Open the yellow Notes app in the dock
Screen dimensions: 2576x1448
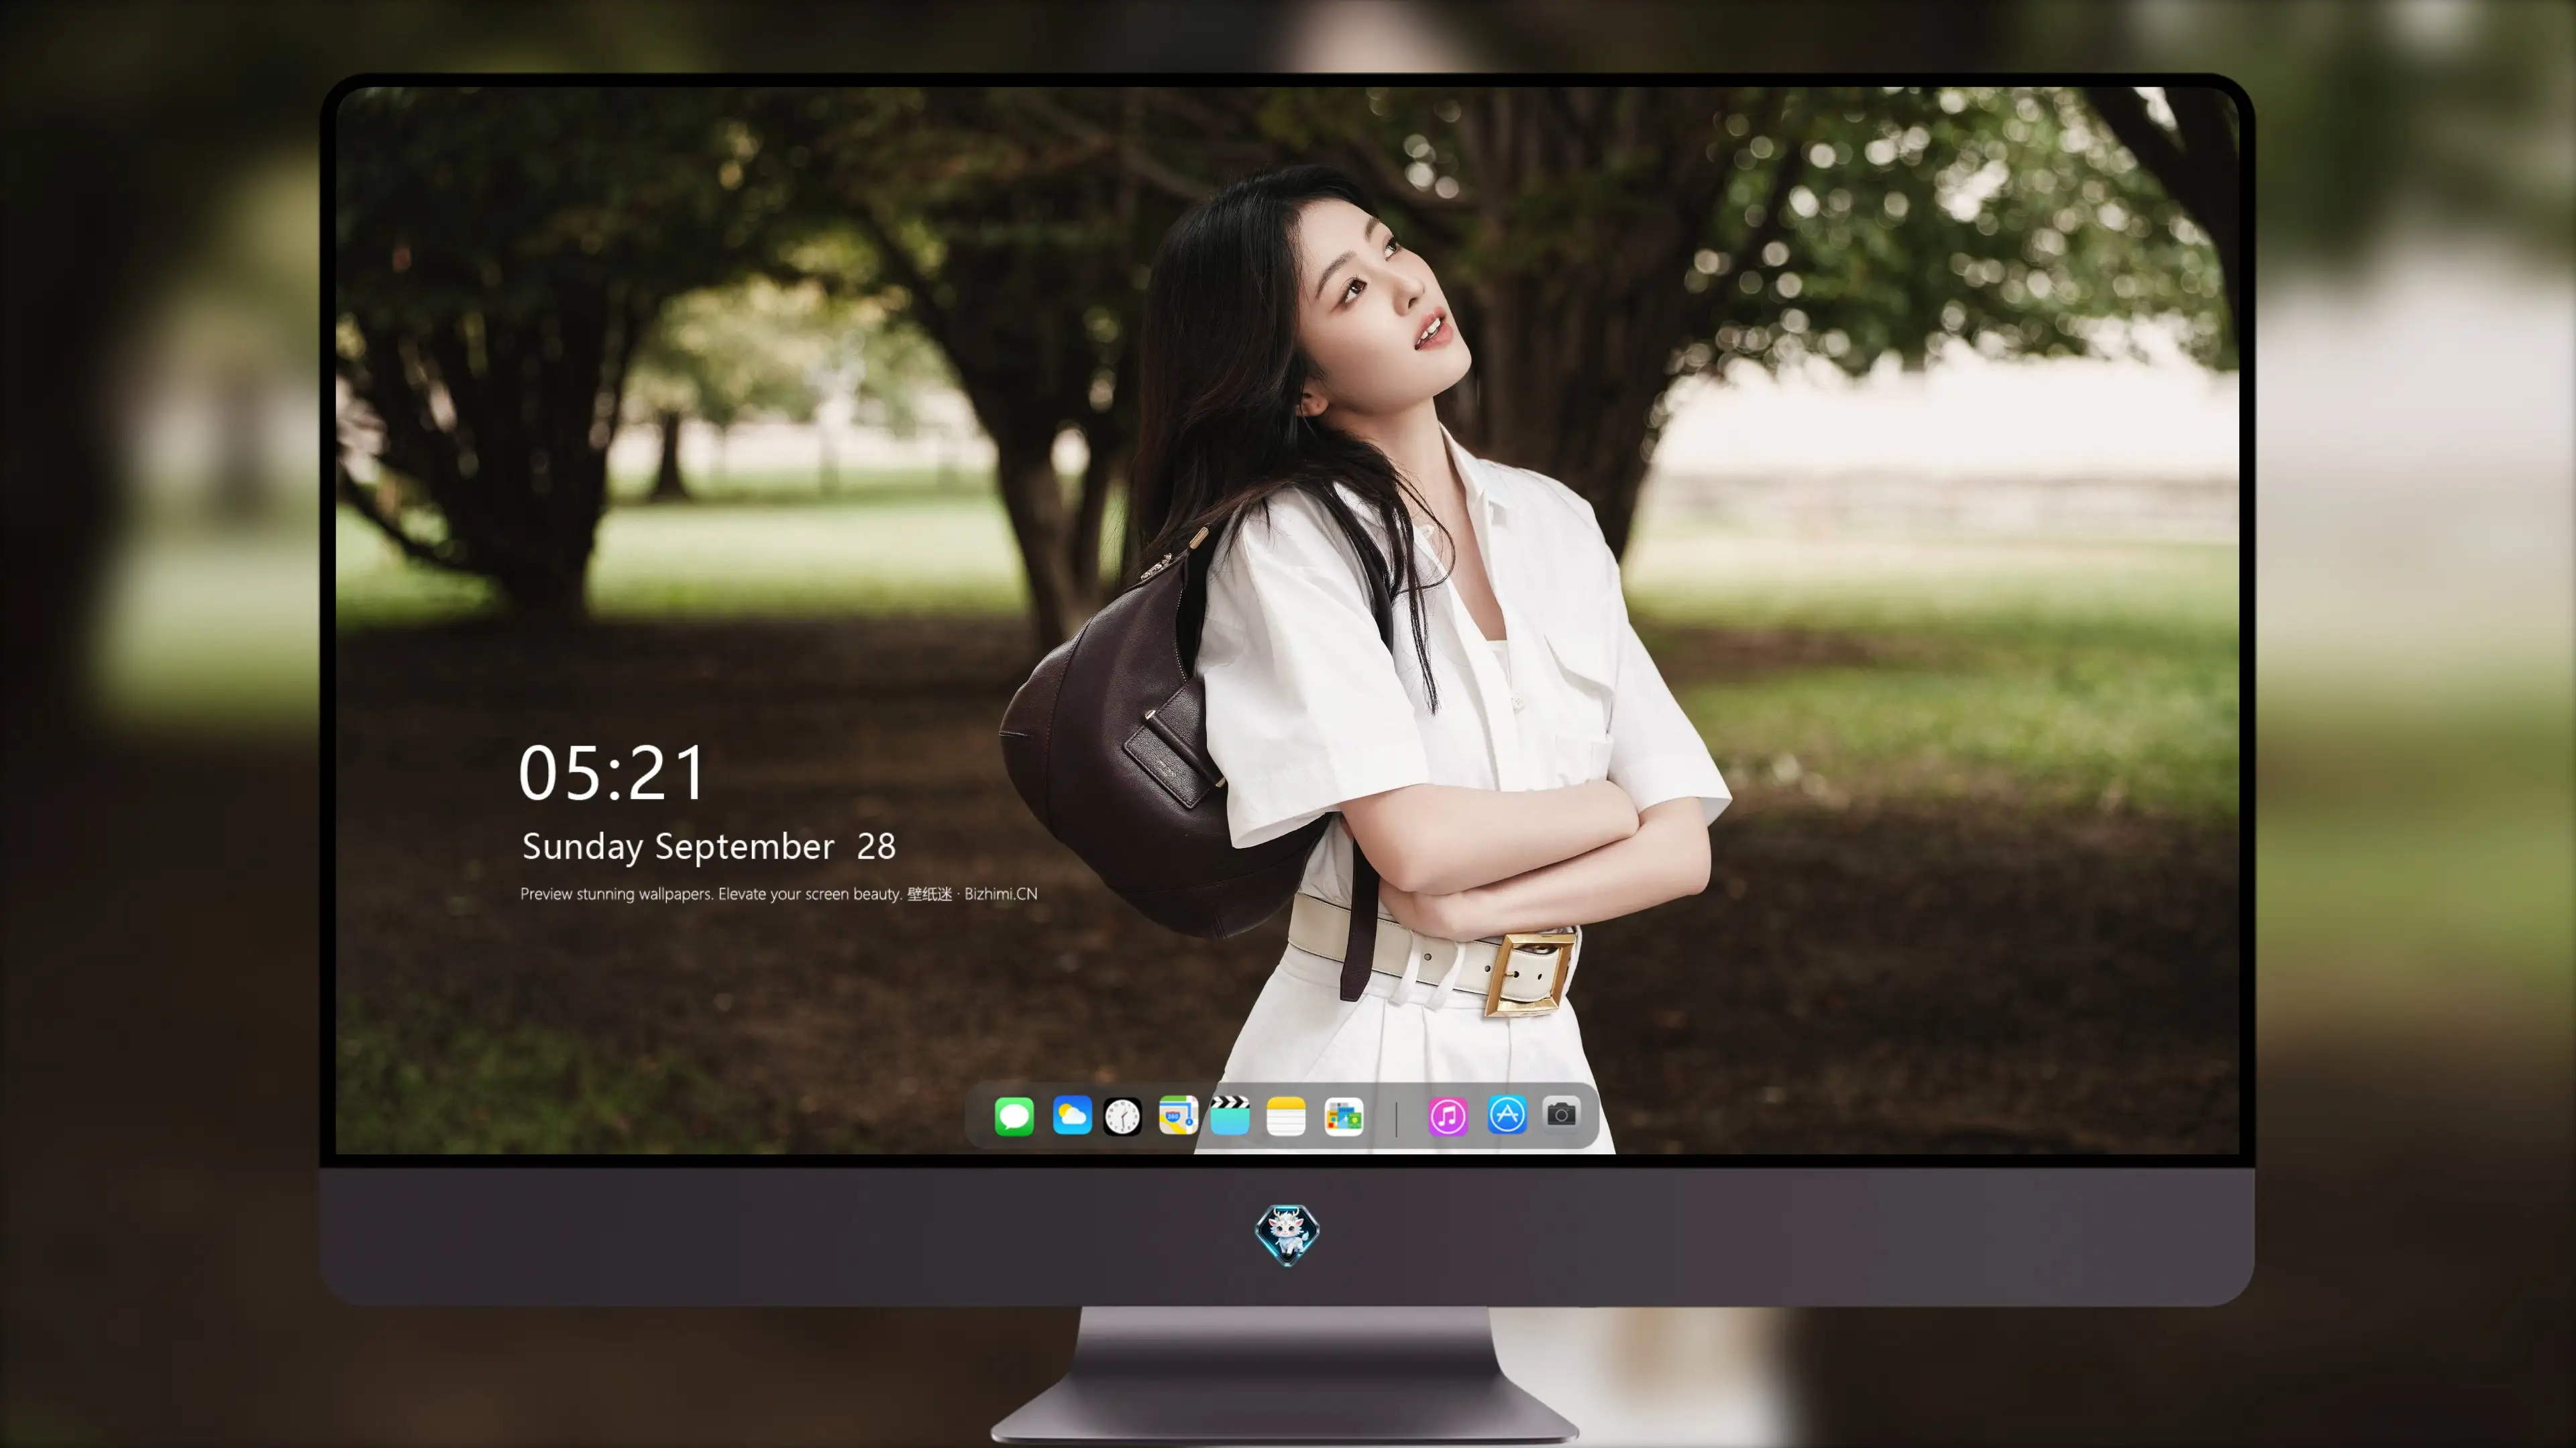[x=1286, y=1116]
